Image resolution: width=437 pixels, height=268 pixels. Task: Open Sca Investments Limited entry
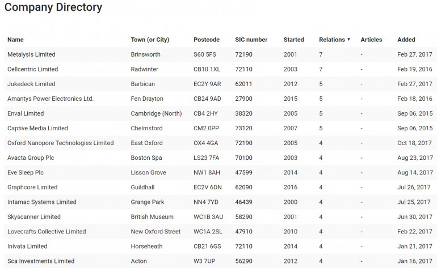(x=41, y=261)
